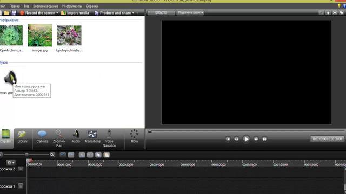346x194 pixels.
Task: Open the Voice Narration tab
Action: (109, 138)
